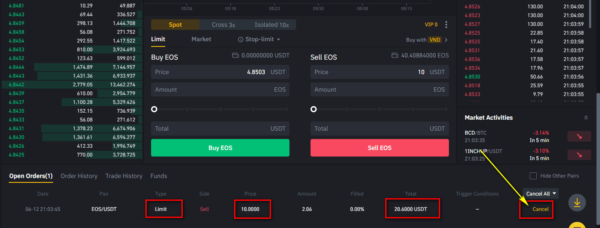The width and height of the screenshot is (600, 228).
Task: Click the Buy EOS wallet balance icon
Action: (235, 56)
